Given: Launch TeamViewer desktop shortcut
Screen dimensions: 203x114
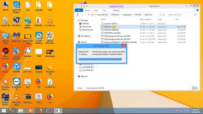Looking at the screenshot, I should pyautogui.click(x=16, y=84).
